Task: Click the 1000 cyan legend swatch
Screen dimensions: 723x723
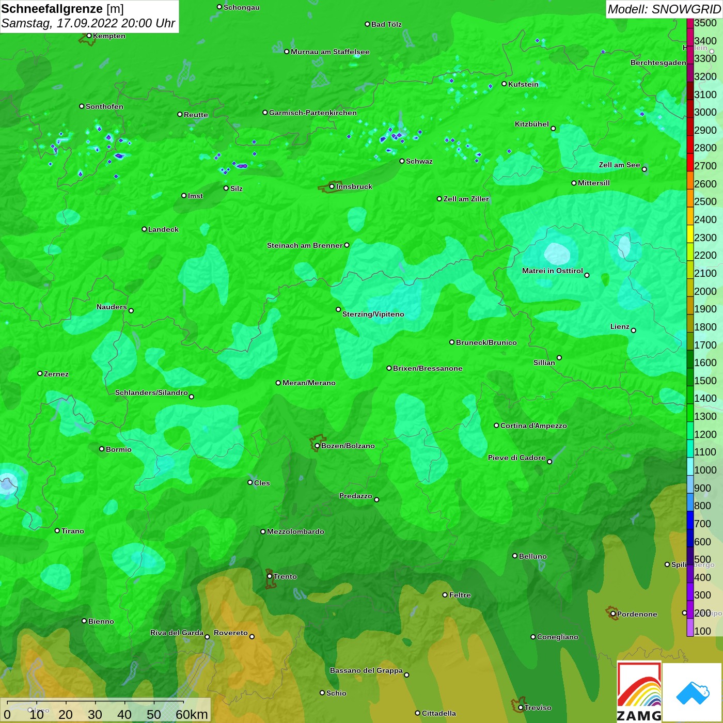Action: pyautogui.click(x=690, y=466)
